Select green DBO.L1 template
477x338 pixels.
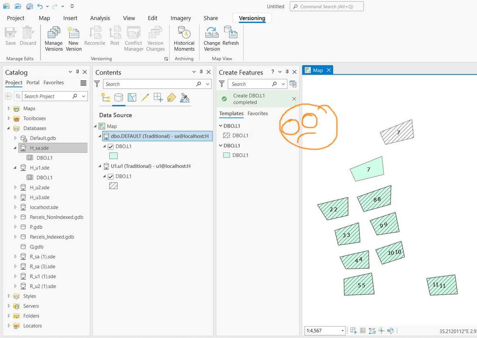tap(236, 155)
